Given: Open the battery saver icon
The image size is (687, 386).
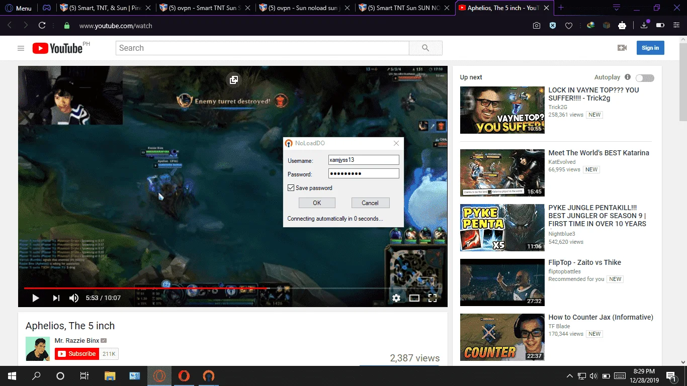Looking at the screenshot, I should (x=660, y=26).
